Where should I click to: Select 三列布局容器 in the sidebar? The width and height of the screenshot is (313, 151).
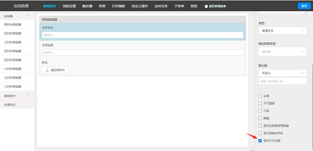[17, 42]
